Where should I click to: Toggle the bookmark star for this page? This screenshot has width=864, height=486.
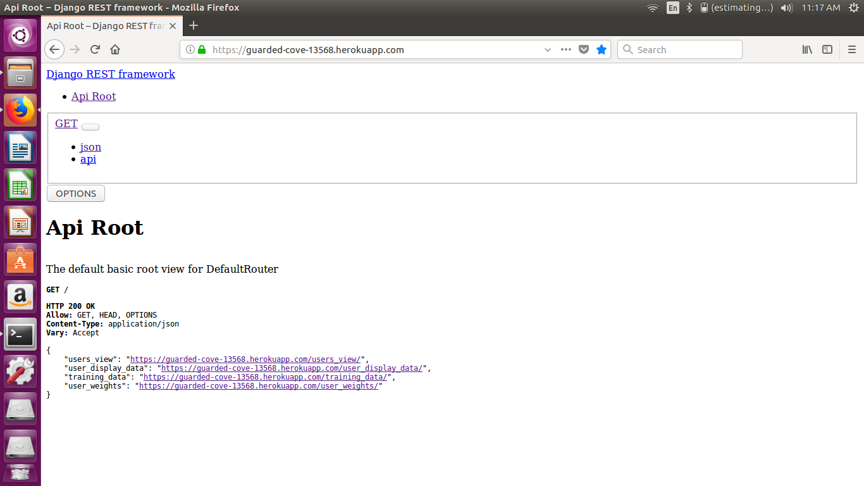point(602,49)
